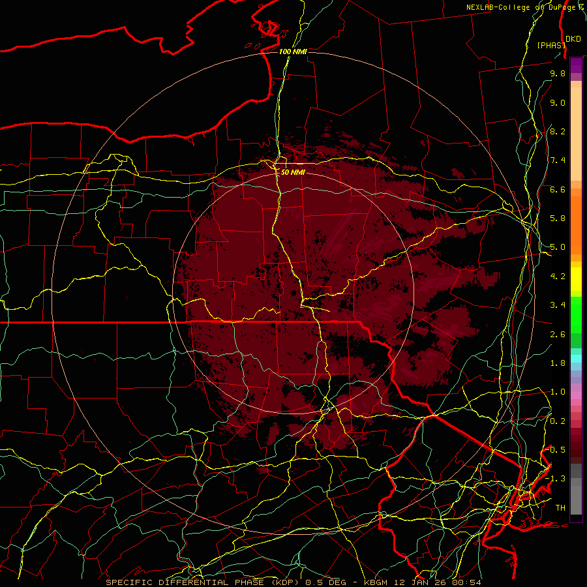
Task: Click the DKD label above the color scale
Action: point(573,39)
